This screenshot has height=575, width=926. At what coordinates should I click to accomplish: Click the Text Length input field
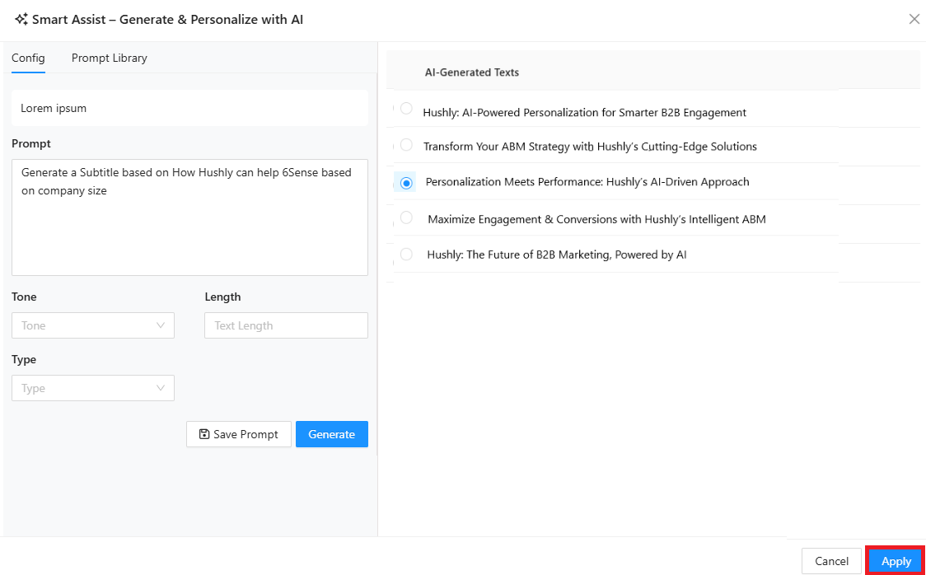[286, 325]
